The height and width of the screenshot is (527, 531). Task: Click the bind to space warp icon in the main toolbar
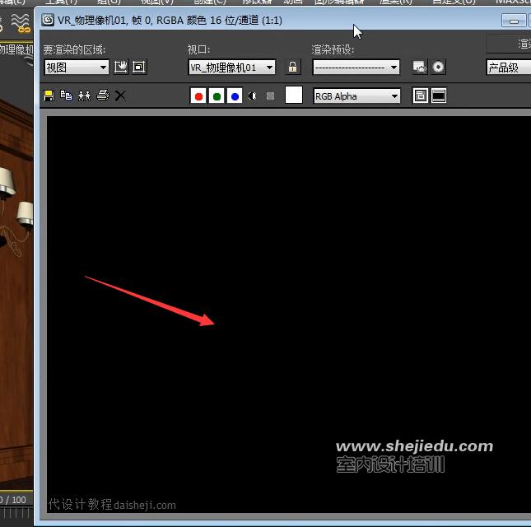21,23
